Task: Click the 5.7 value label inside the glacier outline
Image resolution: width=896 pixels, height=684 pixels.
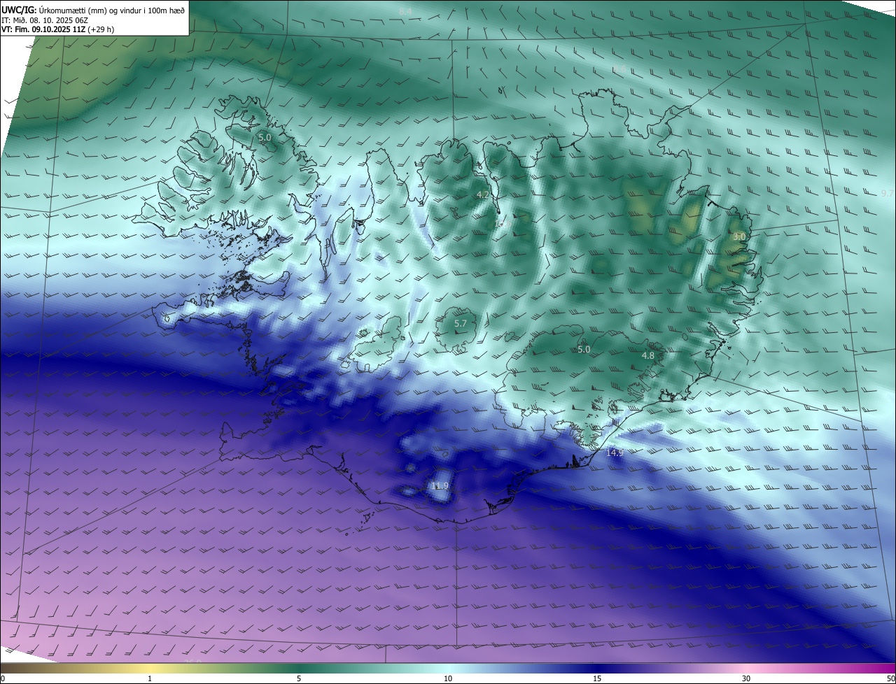Action: click(461, 324)
